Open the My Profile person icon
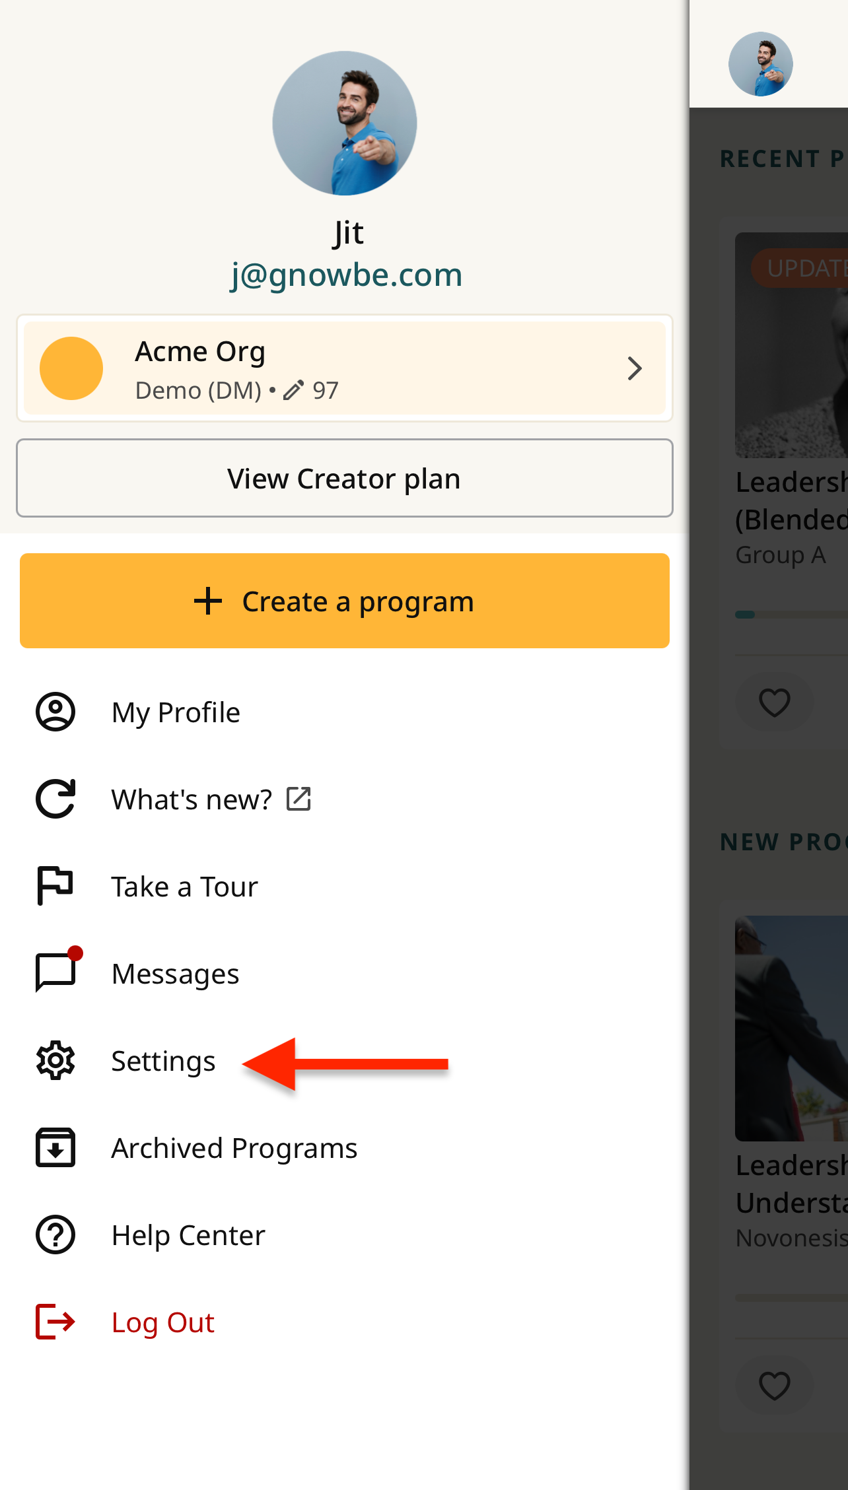 [x=55, y=712]
